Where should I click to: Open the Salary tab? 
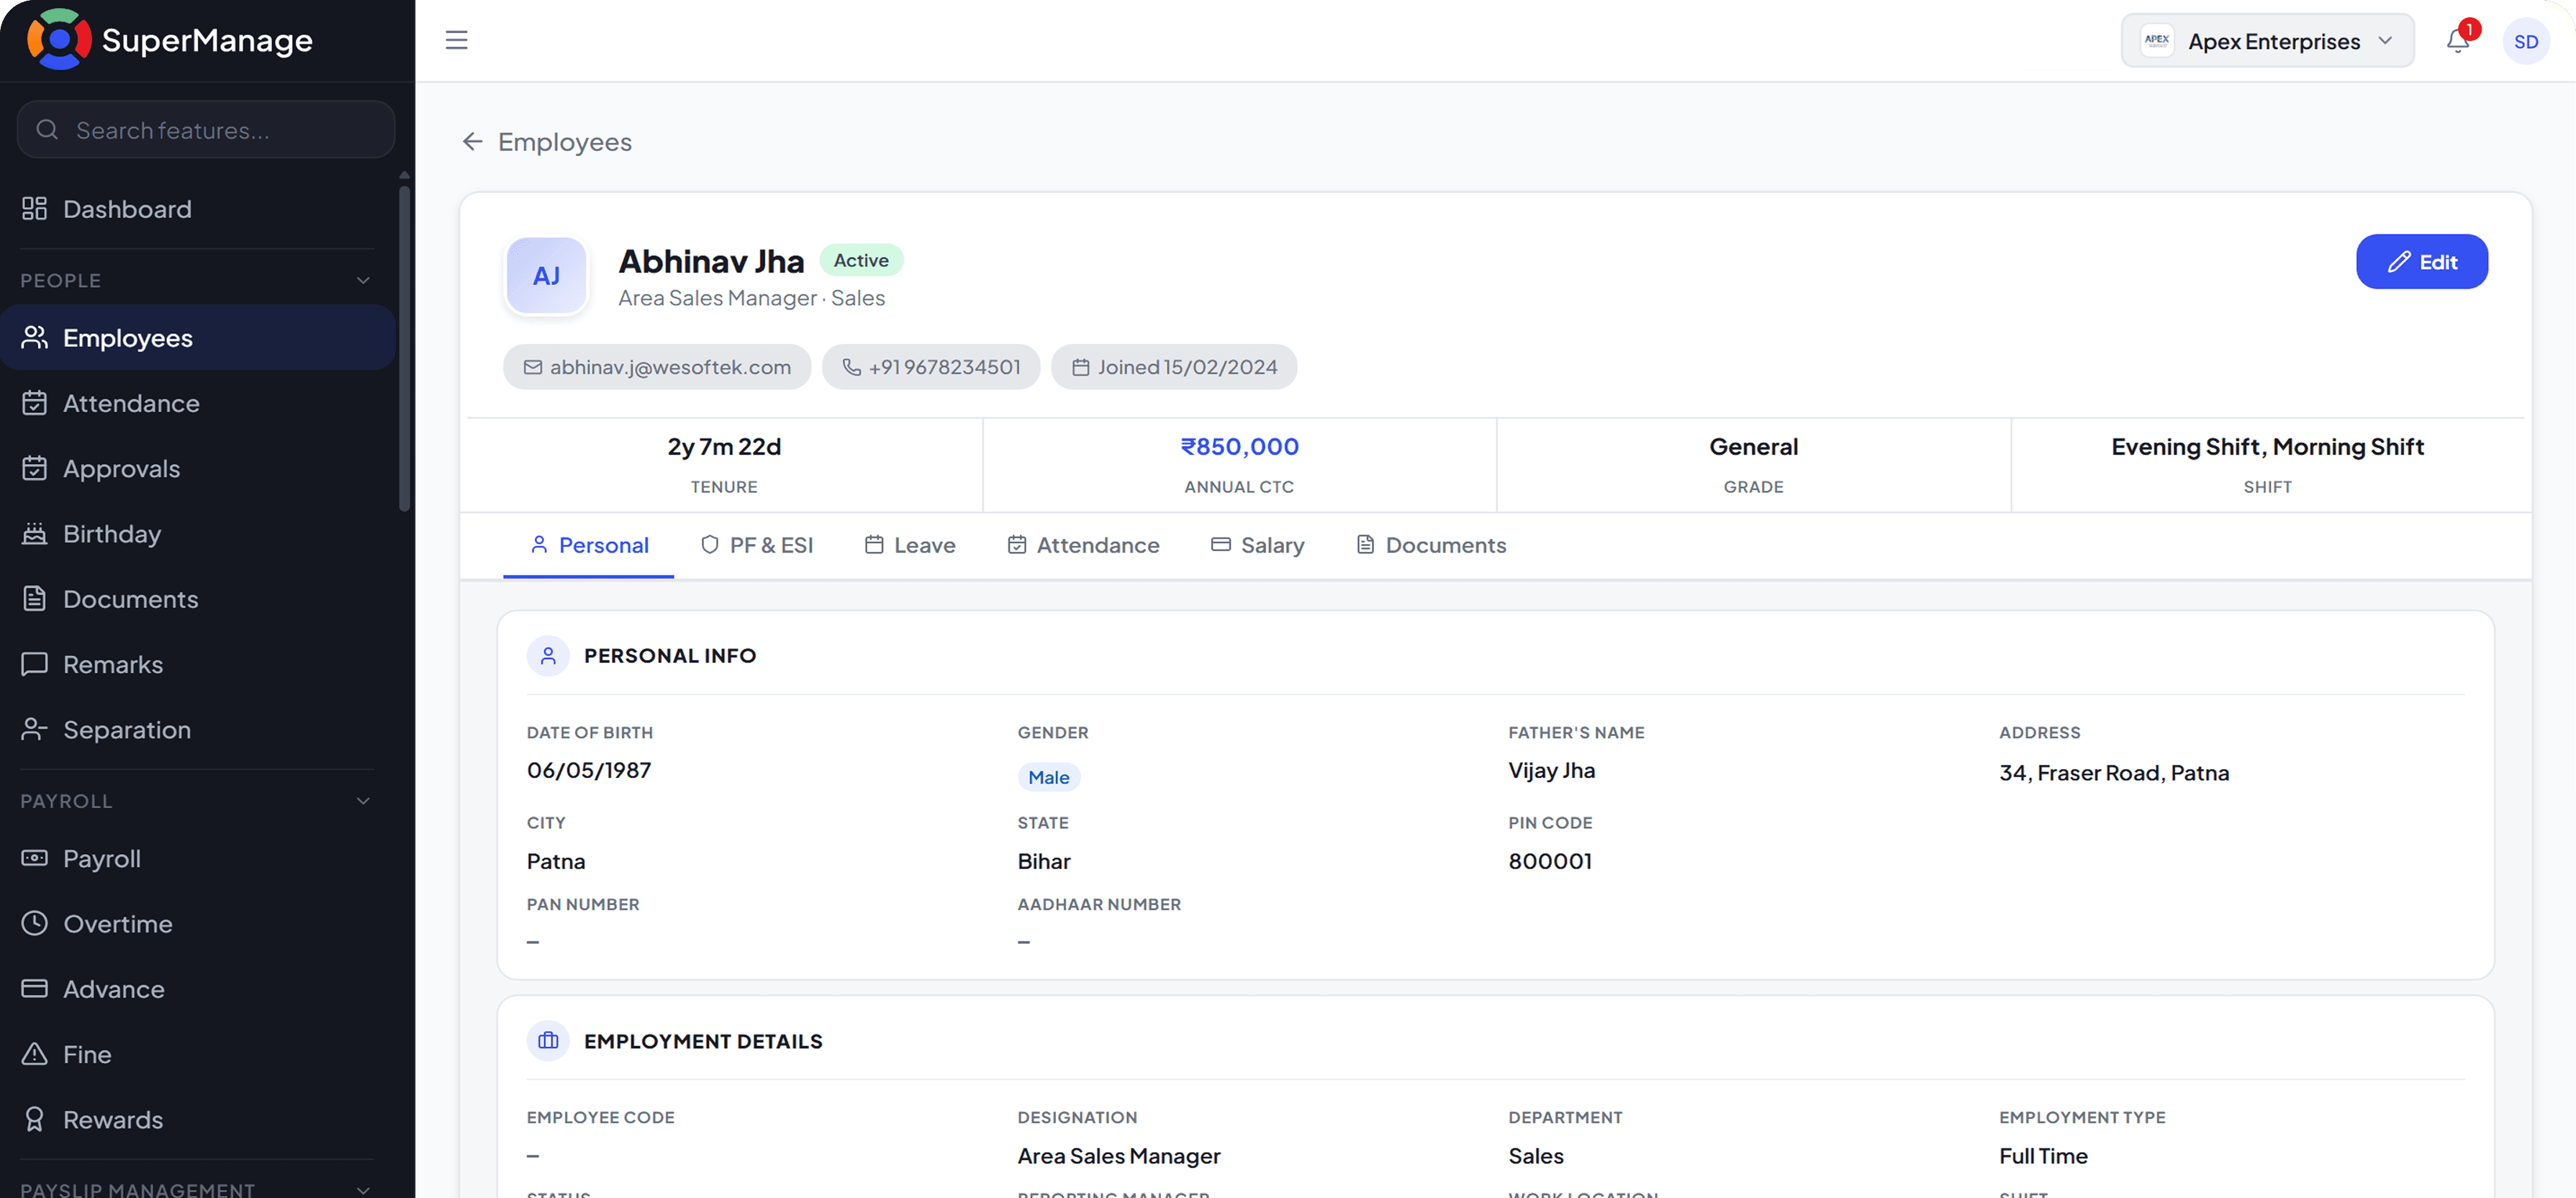coord(1258,545)
